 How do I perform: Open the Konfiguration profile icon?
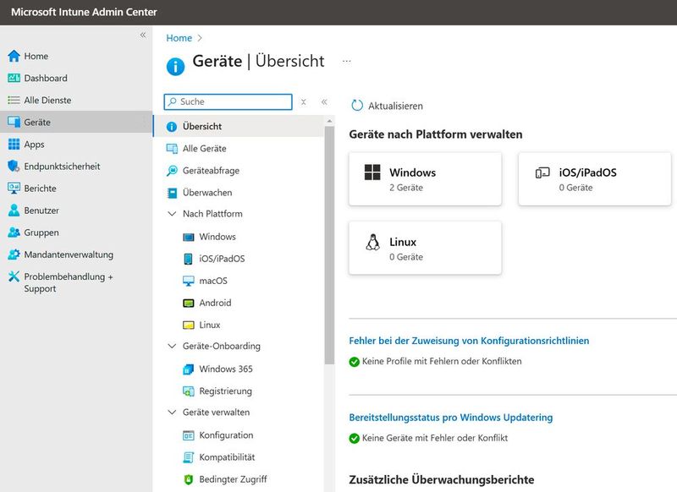[188, 435]
